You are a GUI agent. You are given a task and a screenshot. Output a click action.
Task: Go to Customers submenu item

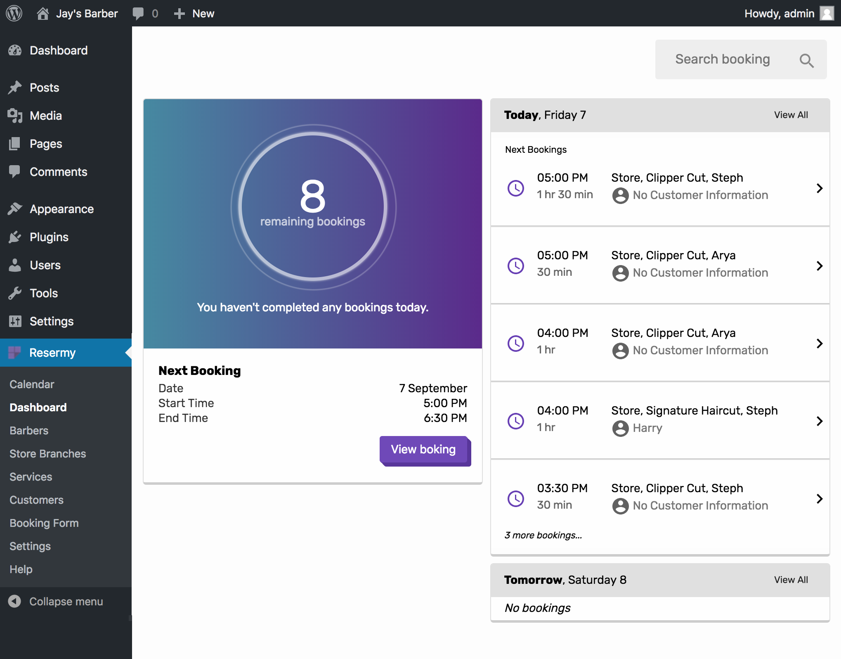coord(36,500)
